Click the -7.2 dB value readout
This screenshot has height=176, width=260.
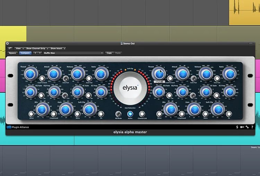tap(159, 82)
